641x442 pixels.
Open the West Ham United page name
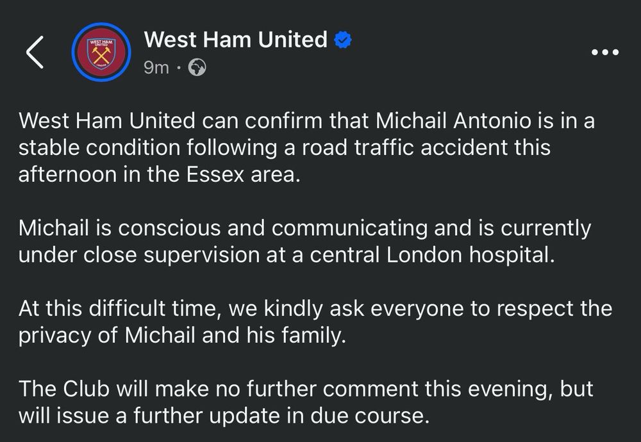[235, 40]
